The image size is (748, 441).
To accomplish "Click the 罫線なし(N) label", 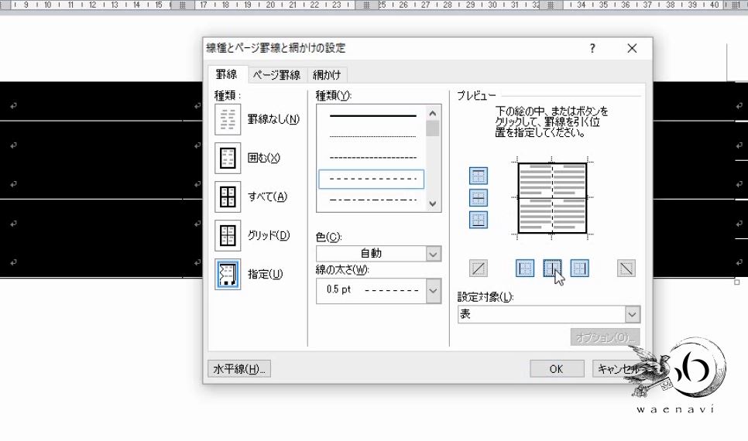I will coord(273,119).
